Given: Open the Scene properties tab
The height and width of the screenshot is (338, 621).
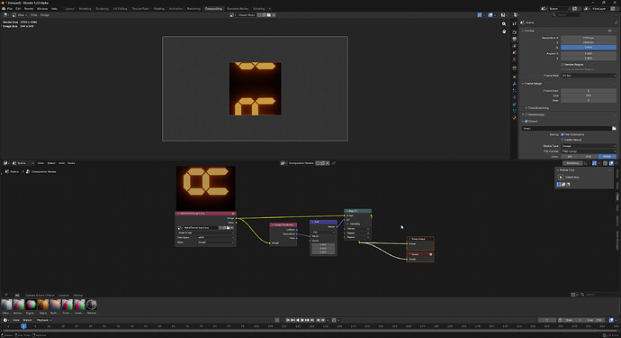Looking at the screenshot, I should (515, 52).
